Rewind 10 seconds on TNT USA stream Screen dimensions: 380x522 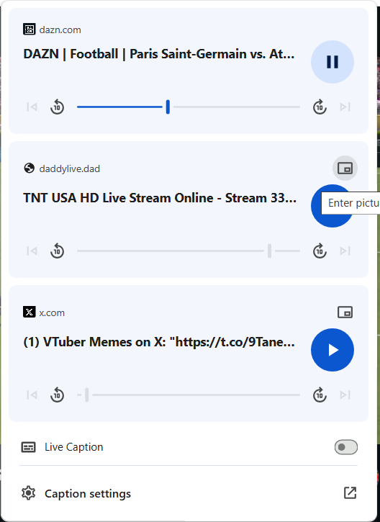pos(58,251)
